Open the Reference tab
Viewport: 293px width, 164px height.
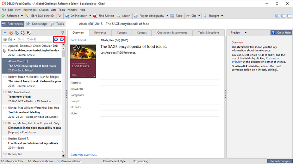[100, 33]
